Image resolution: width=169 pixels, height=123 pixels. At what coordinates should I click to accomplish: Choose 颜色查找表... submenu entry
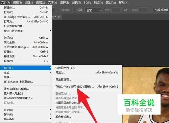click(87, 117)
